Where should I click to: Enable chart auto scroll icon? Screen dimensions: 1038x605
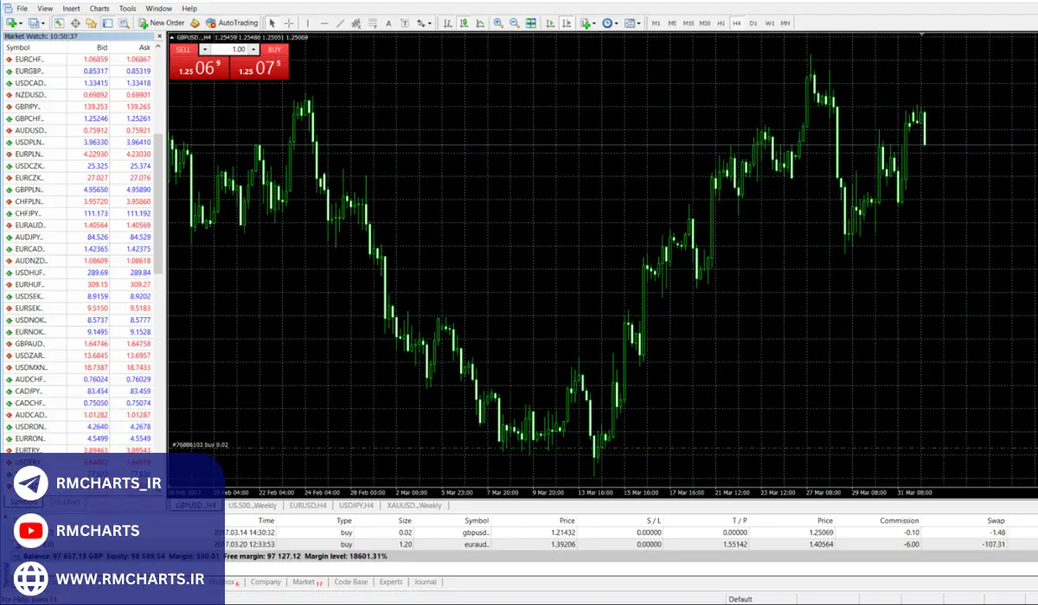pyautogui.click(x=550, y=22)
